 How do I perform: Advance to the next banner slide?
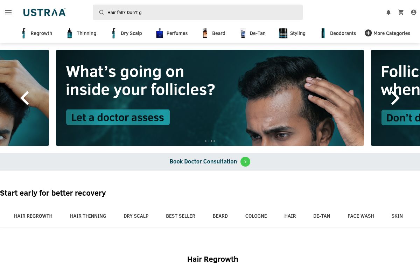click(x=395, y=98)
